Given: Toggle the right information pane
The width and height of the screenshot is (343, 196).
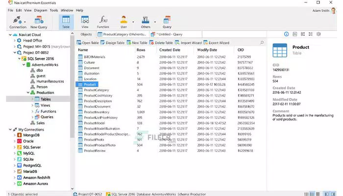Looking at the screenshot, I should [x=333, y=194].
